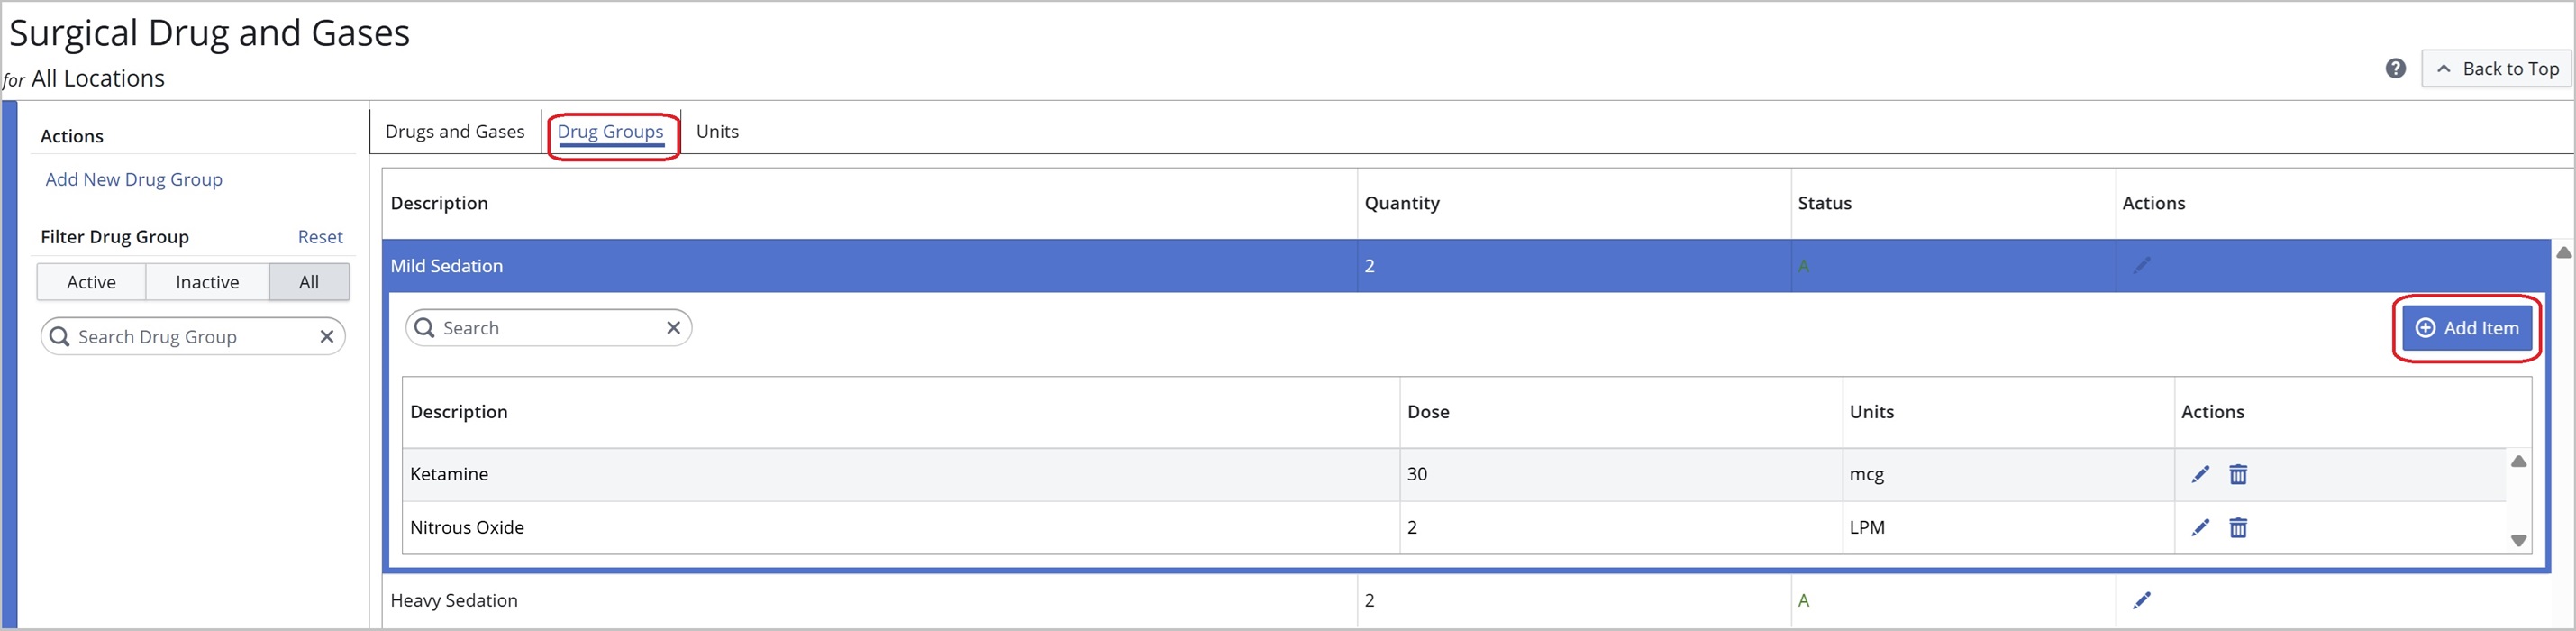Delete Nitrous Oxide using trash icon
Viewport: 2576px width, 631px height.
coord(2238,527)
